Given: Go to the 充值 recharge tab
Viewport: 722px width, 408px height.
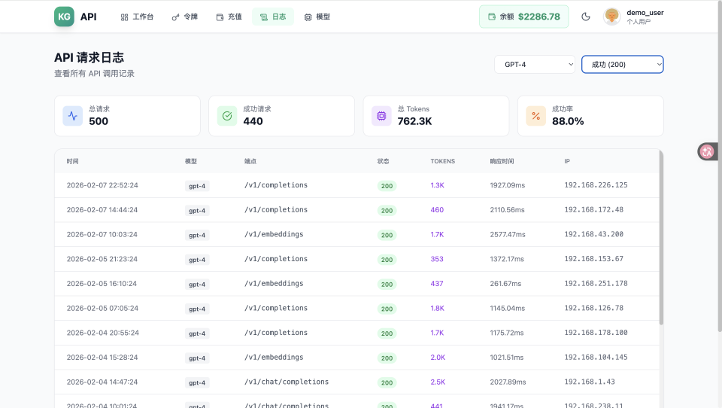Looking at the screenshot, I should point(229,17).
